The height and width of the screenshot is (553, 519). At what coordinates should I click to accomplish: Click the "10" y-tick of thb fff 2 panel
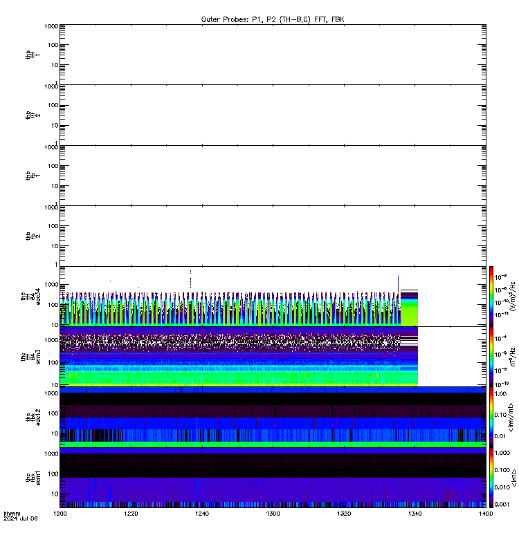click(55, 125)
